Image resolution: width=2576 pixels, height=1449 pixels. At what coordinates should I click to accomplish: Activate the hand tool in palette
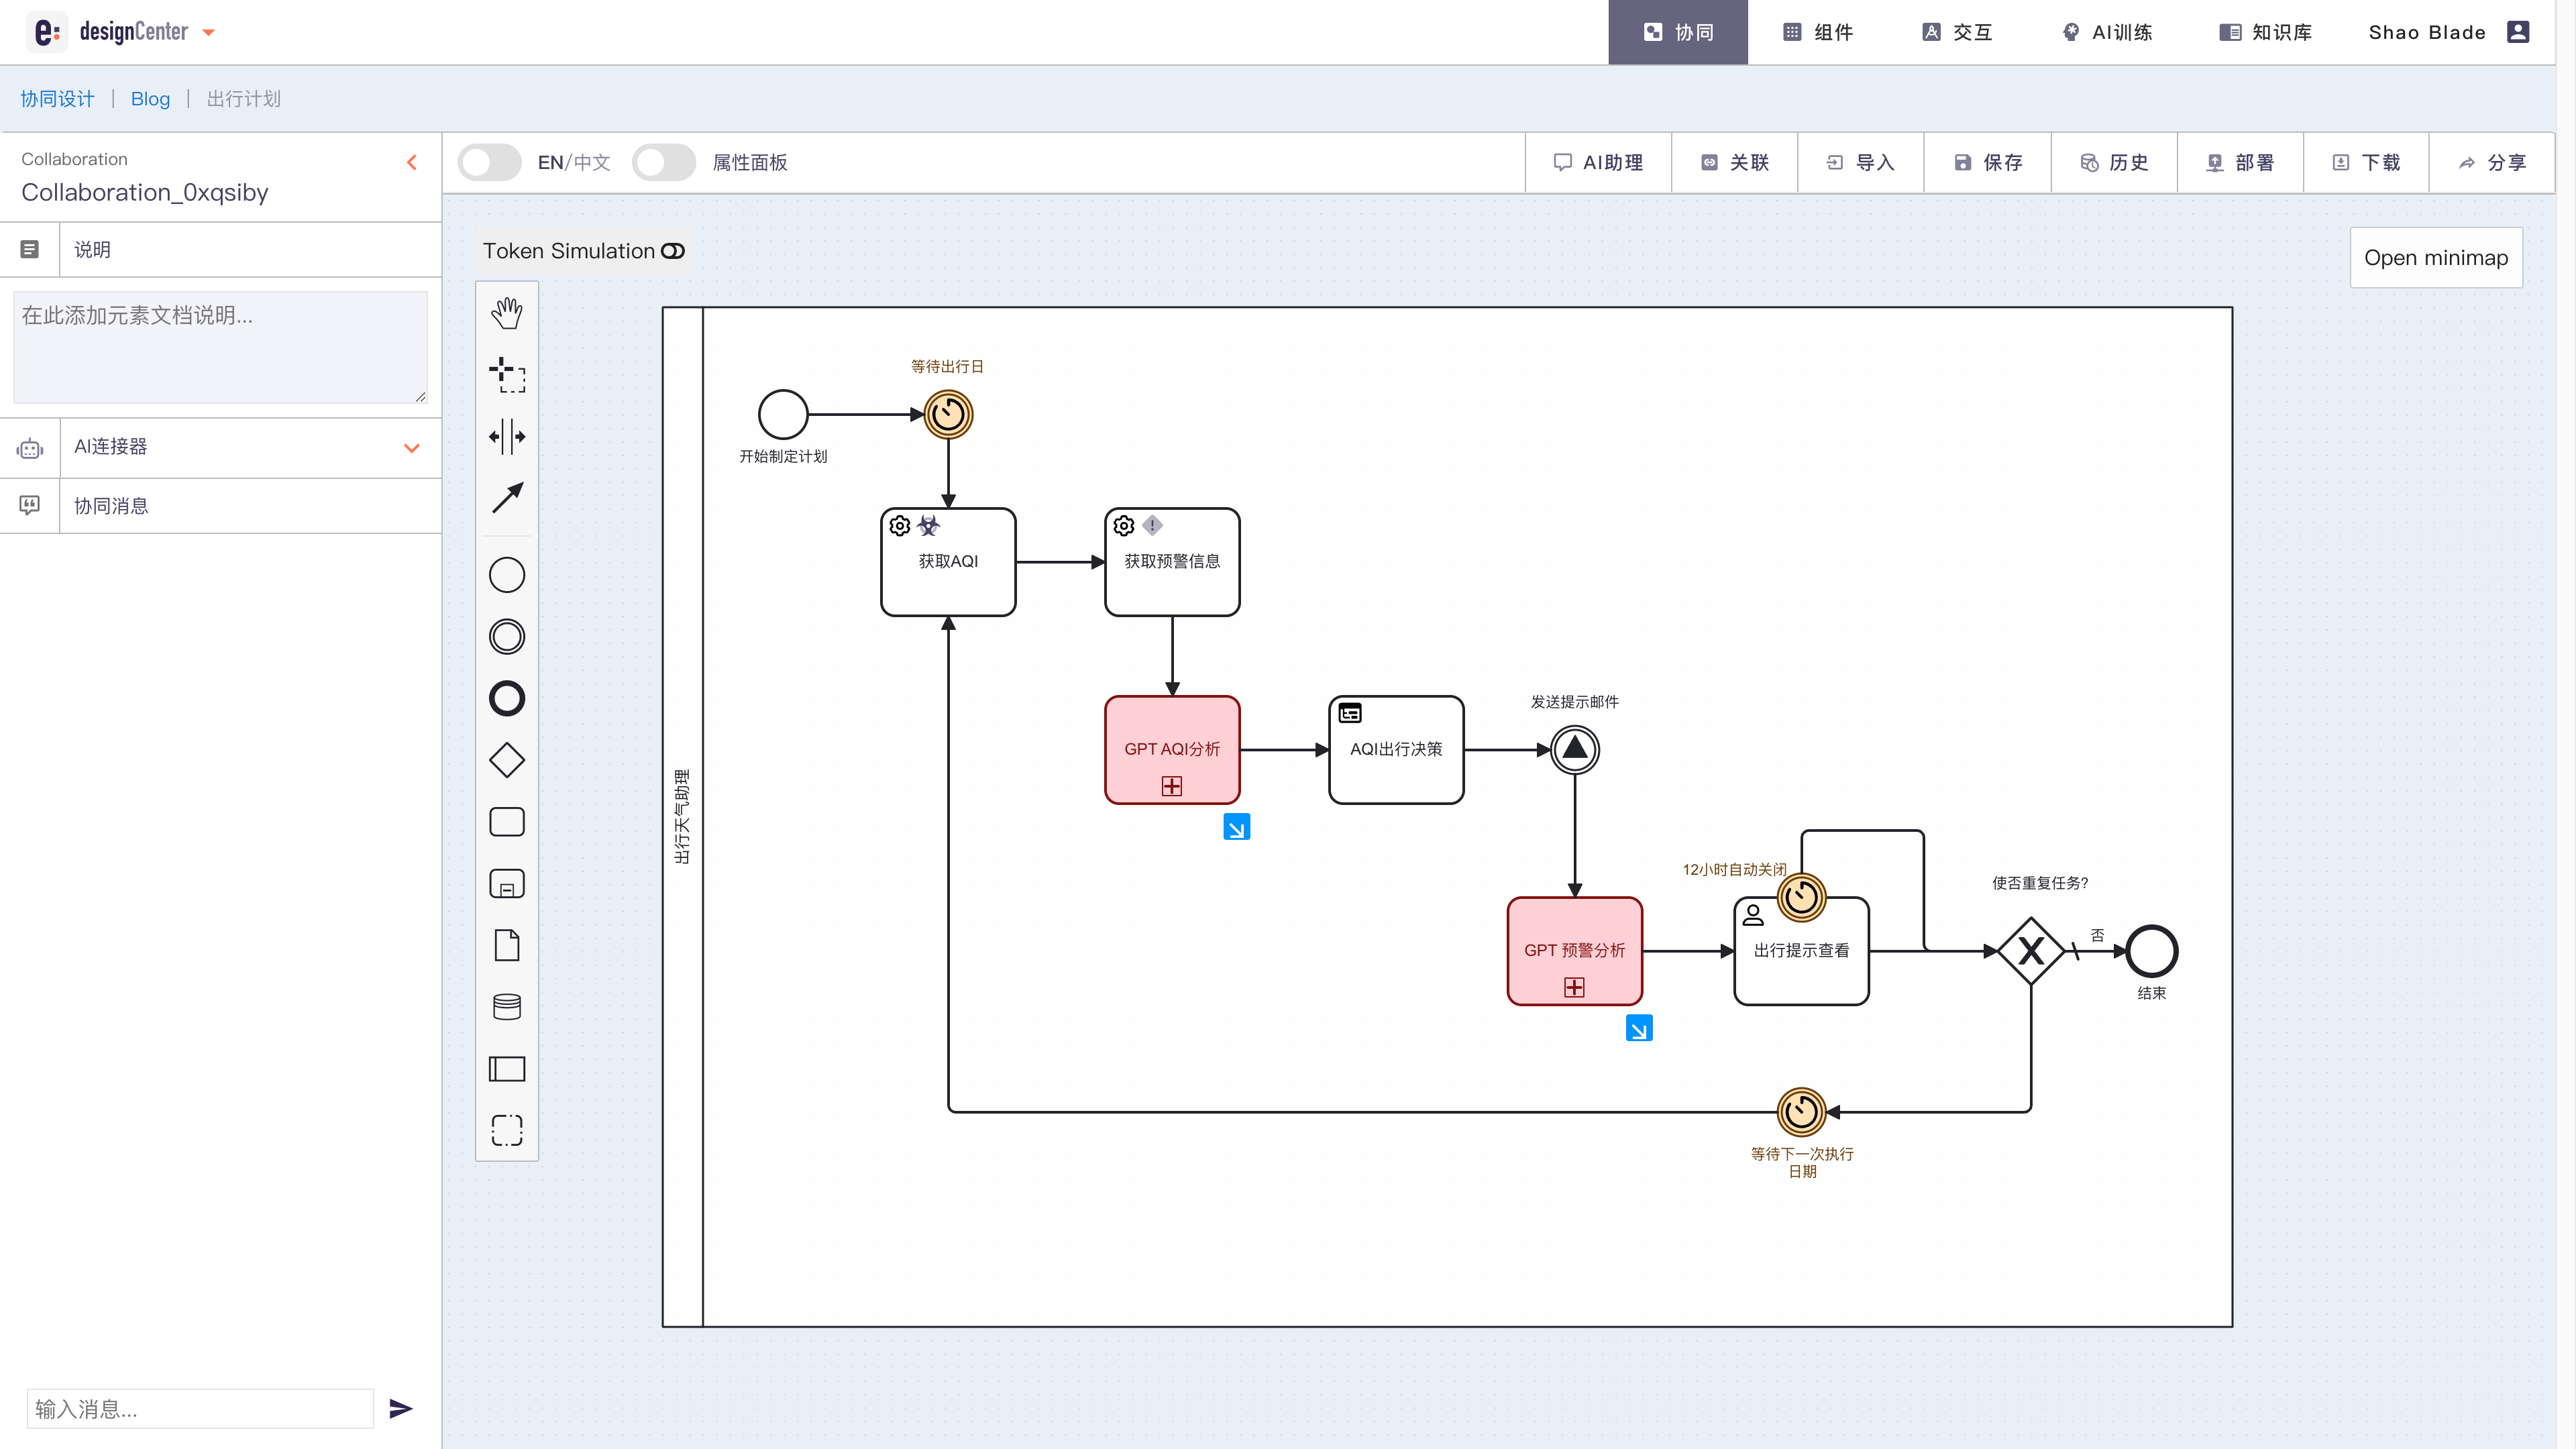pyautogui.click(x=507, y=313)
